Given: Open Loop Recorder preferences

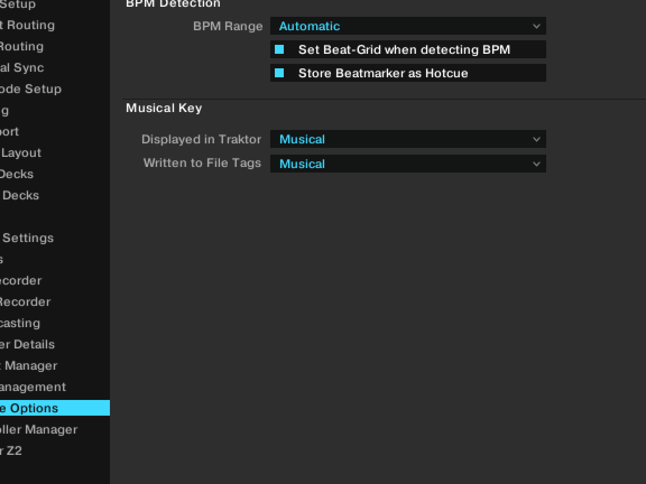Looking at the screenshot, I should click(x=25, y=302).
